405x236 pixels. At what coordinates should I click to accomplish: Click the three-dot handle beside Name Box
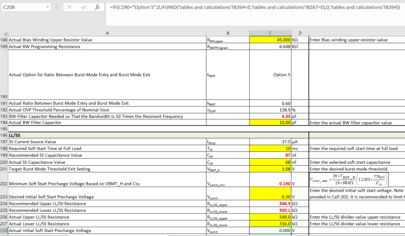(x=57, y=7)
